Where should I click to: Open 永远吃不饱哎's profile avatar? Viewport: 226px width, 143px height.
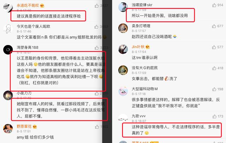pos(8,8)
